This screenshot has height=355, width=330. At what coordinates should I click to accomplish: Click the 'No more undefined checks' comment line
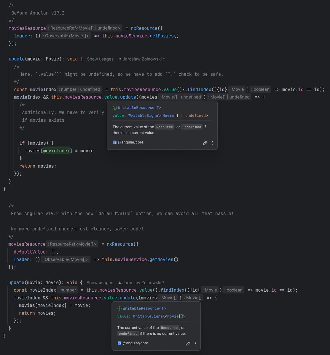(x=77, y=229)
